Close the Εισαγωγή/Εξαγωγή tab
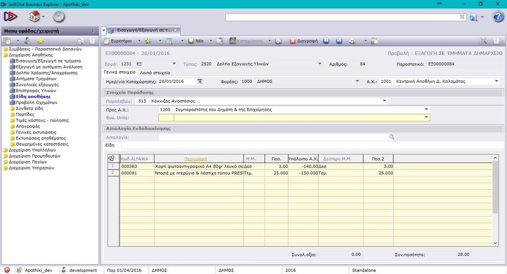 point(175,30)
